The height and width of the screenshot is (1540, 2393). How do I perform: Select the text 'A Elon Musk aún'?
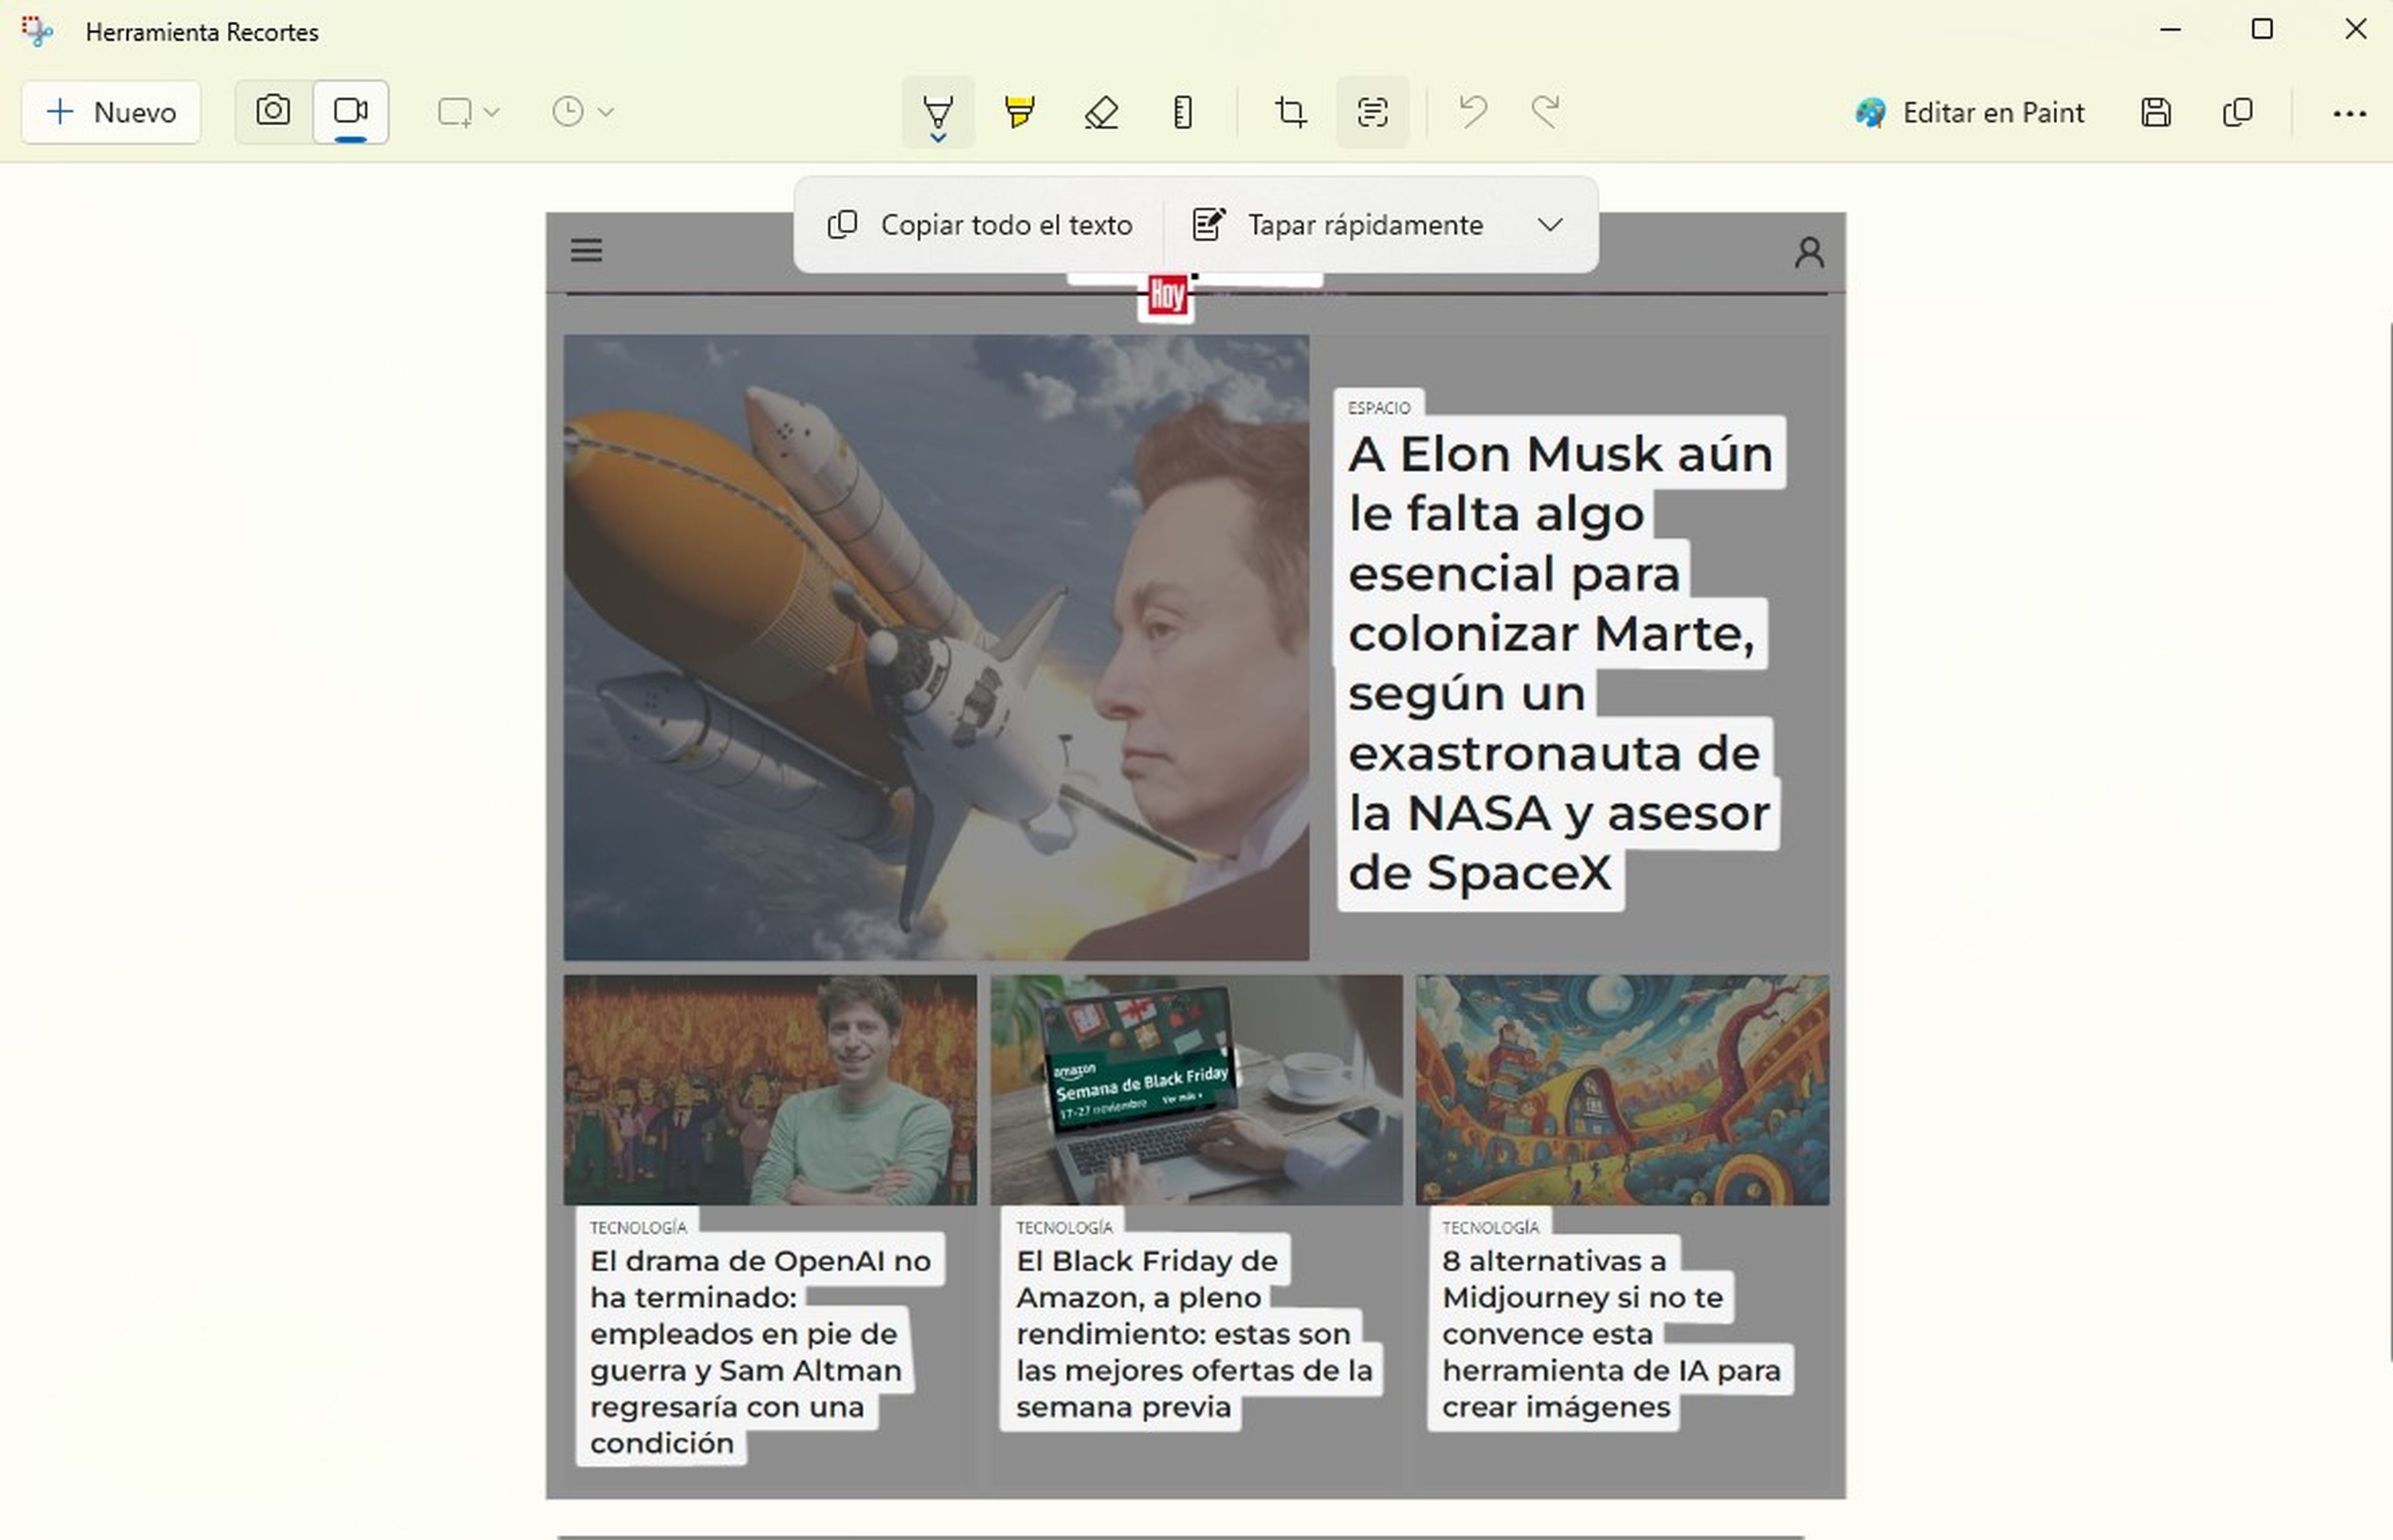(1560, 453)
